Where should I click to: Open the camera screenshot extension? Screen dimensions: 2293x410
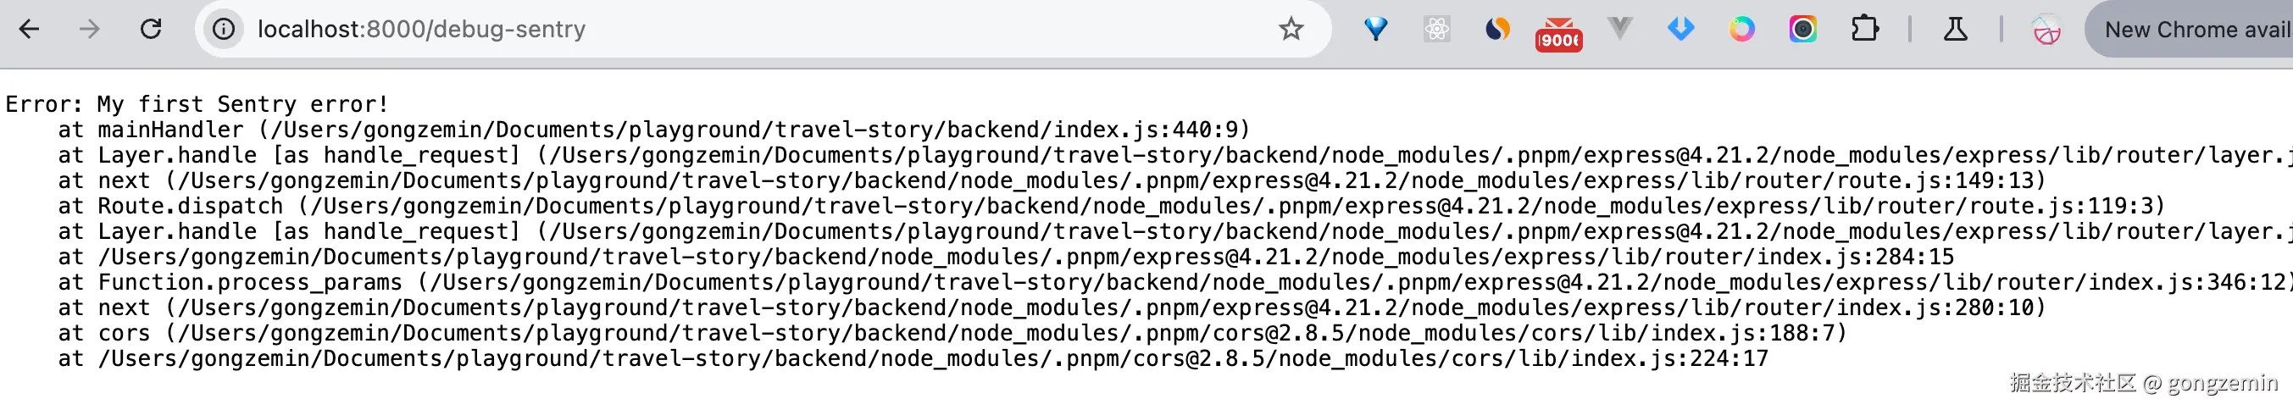(1802, 30)
